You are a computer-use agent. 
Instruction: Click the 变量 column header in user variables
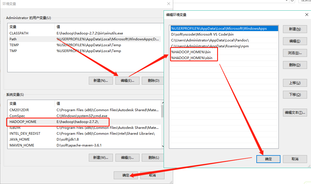point(31,27)
